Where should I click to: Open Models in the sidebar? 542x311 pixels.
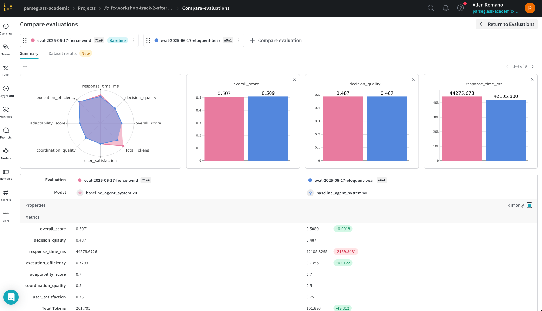[x=6, y=154]
